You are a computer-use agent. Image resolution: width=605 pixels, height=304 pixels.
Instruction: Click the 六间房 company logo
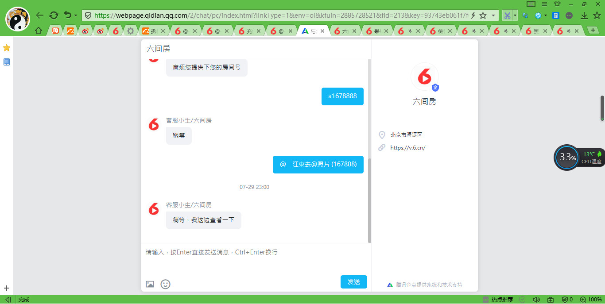click(x=425, y=77)
